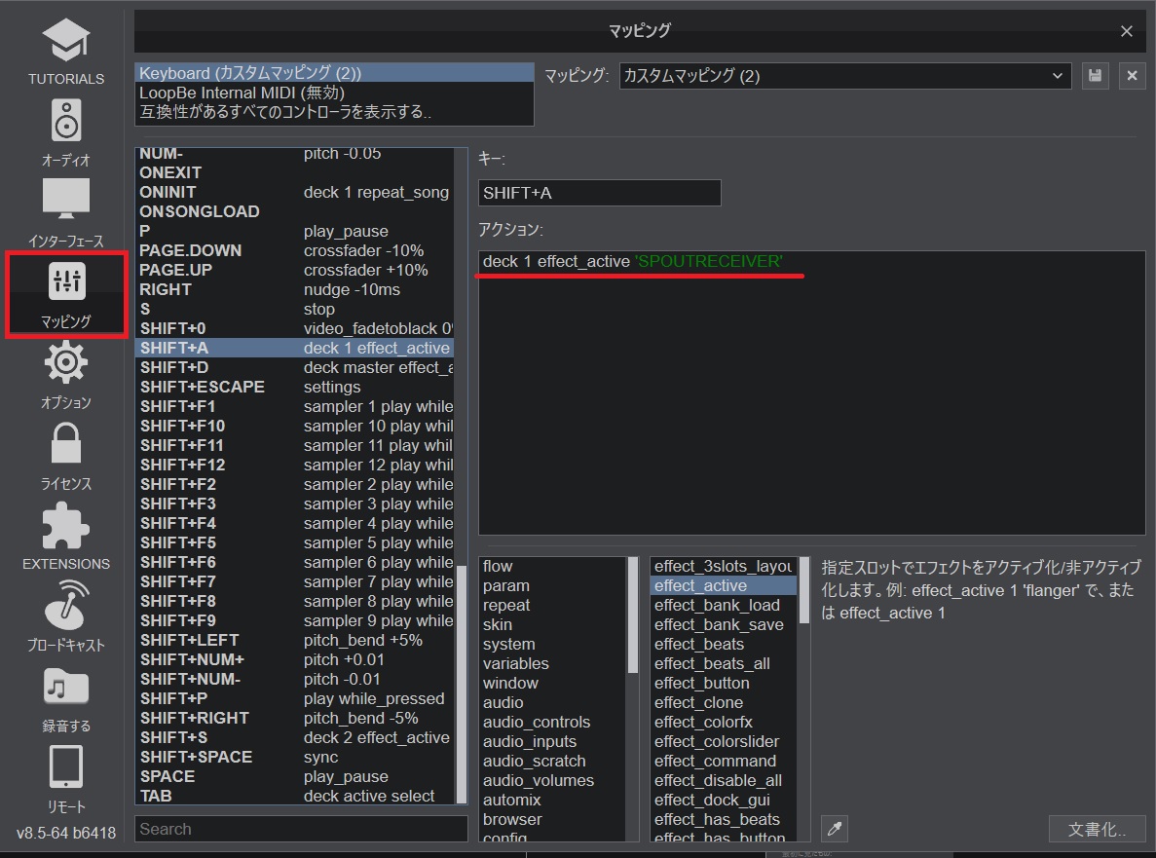Select the SHIFT+F1 sampler 1 row
The image size is (1156, 858).
[295, 406]
